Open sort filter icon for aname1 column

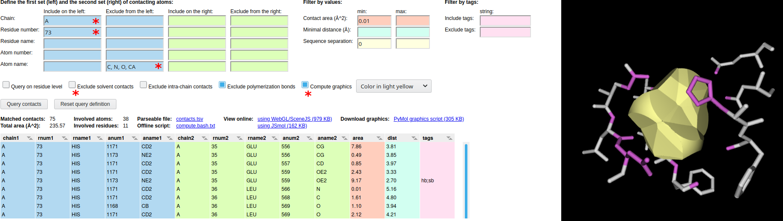pos(170,138)
